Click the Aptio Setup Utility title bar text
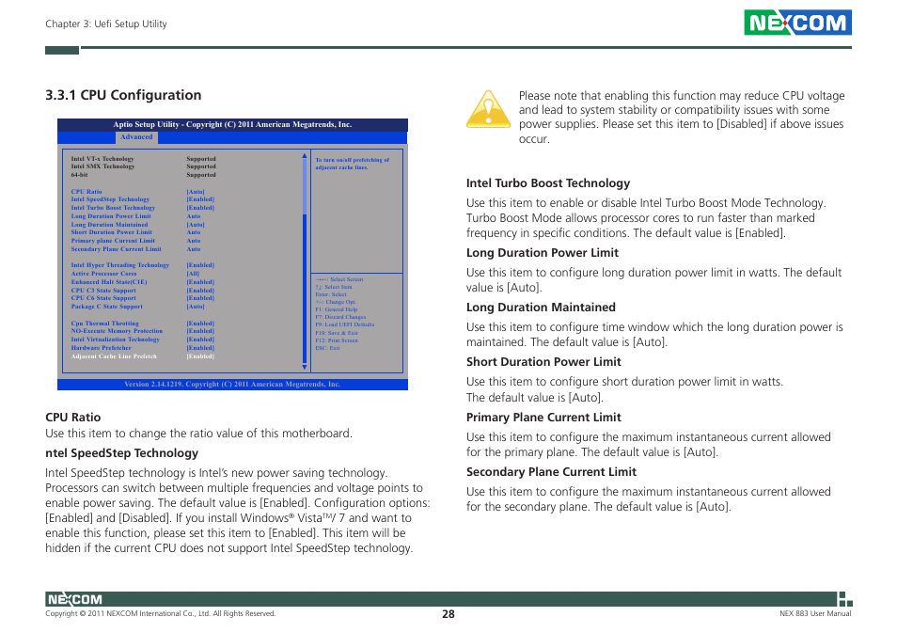 [x=232, y=125]
